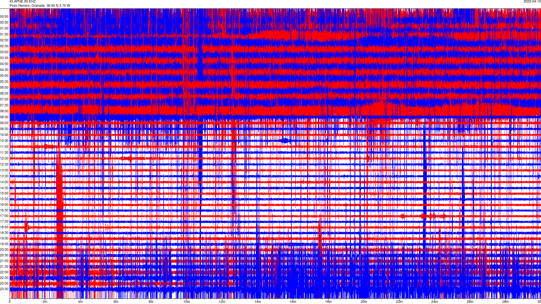Click the 22:00 time row label

pos(4,272)
